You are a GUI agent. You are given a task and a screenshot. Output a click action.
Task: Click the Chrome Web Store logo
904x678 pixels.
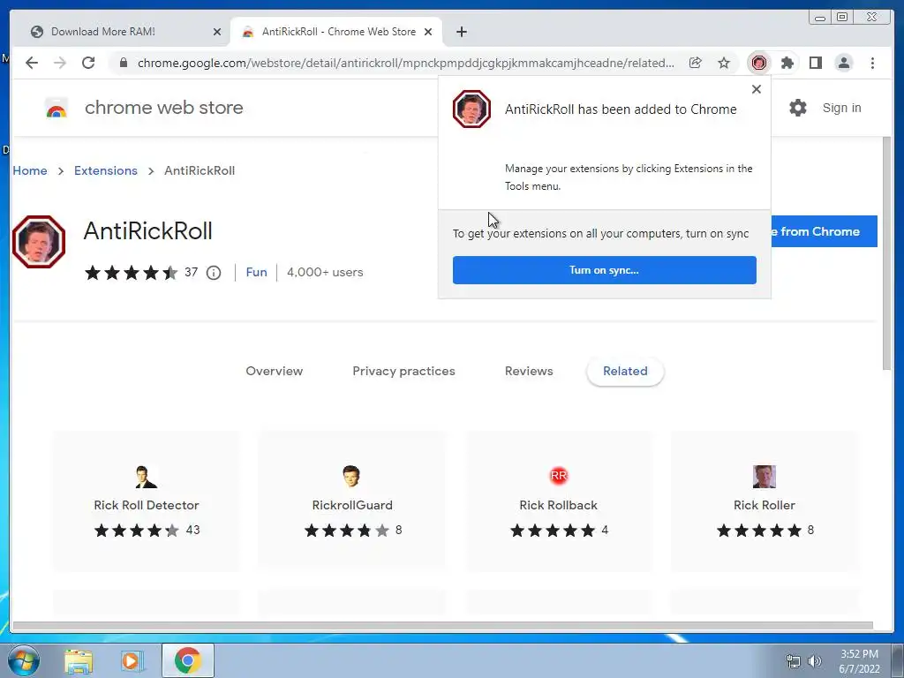[x=56, y=108]
